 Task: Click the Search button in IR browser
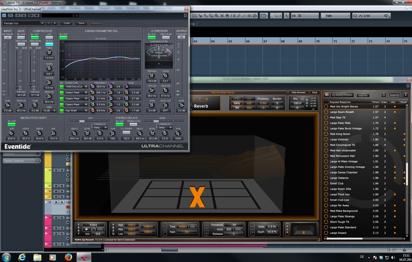(395, 95)
